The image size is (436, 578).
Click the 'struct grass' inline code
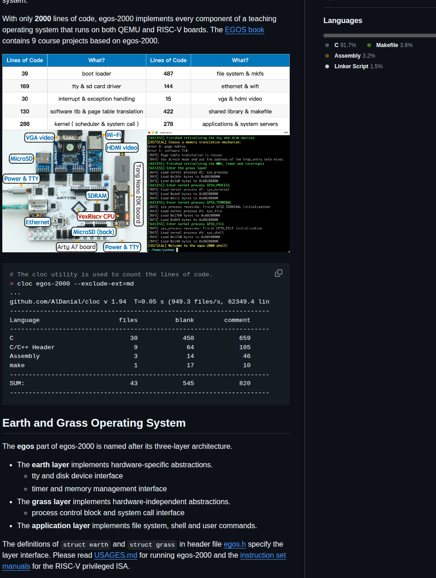[152, 544]
